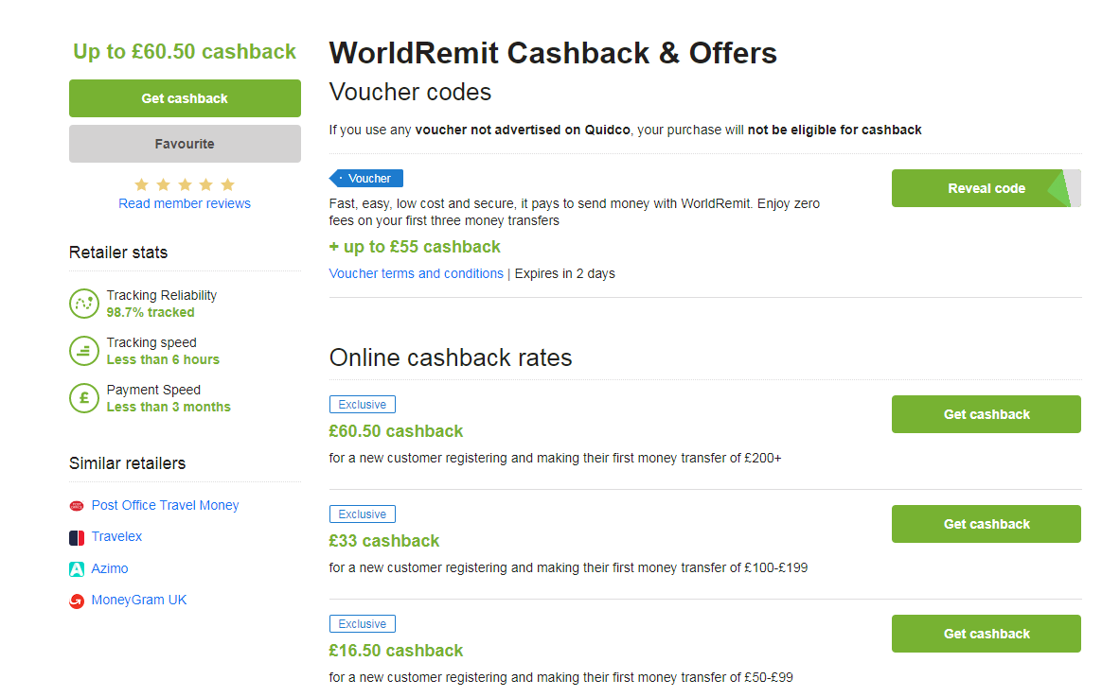Get cashback for the £16.50 offer
1102x697 pixels.
coord(986,634)
